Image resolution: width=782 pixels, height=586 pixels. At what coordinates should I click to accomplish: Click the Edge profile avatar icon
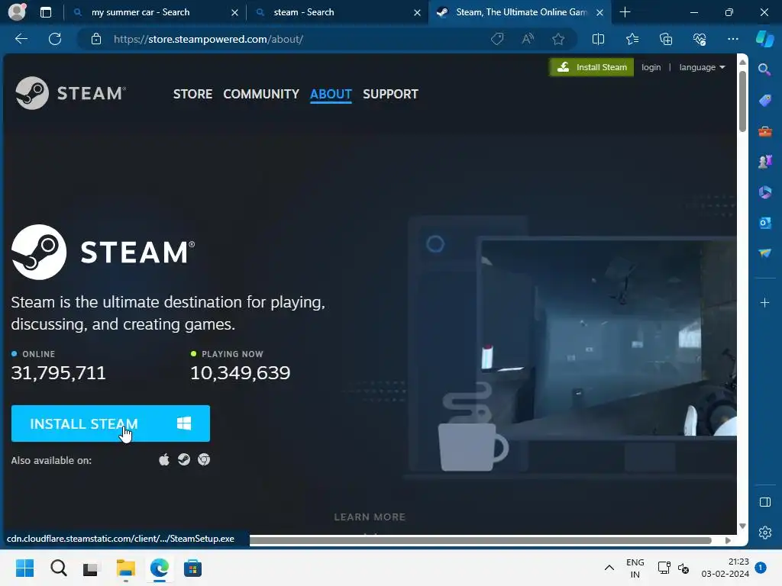point(17,12)
